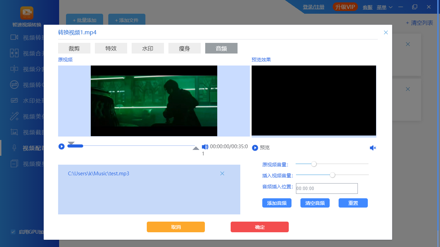Click the 音频插入位置 input field
The image size is (440, 247).
[x=327, y=188]
